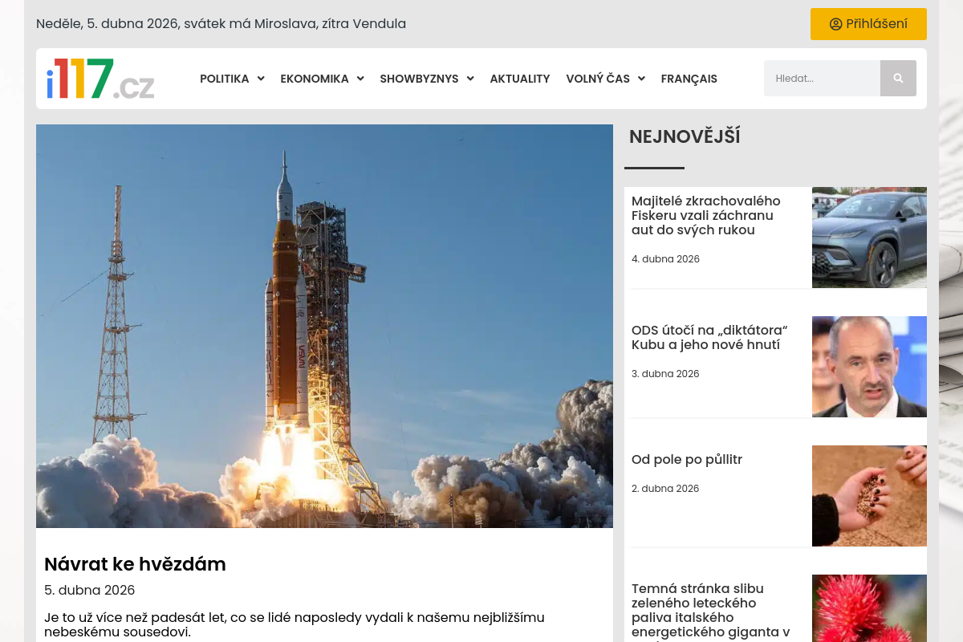The height and width of the screenshot is (642, 963).
Task: Open the Od pole po půllitr article
Action: click(x=686, y=460)
